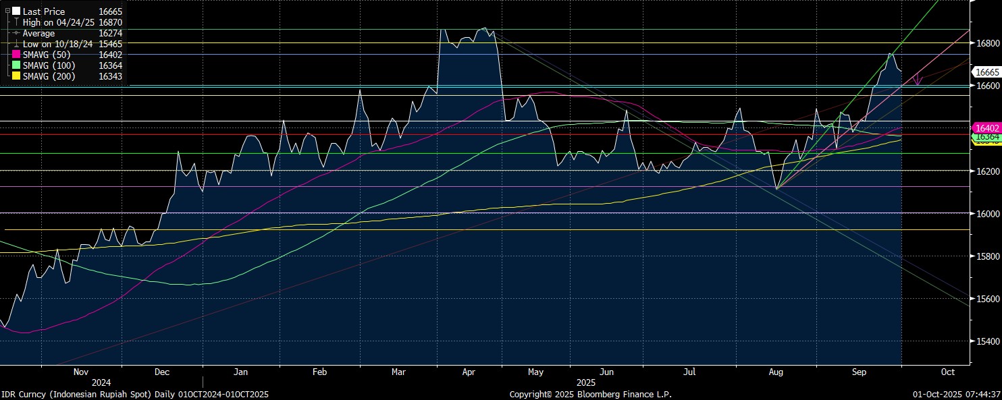Click the IDR Curncy chart title text

135,395
